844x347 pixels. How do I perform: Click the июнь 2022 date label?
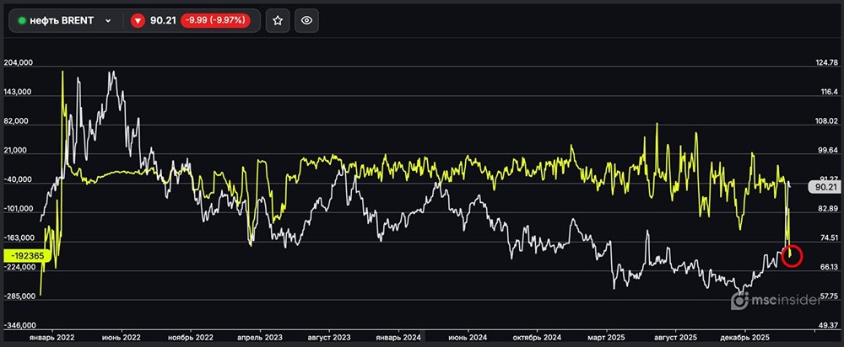[x=121, y=338]
